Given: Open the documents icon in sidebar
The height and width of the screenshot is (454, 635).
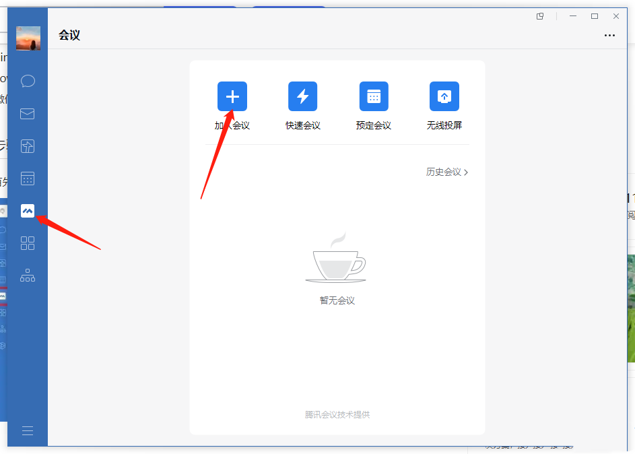Looking at the screenshot, I should (x=27, y=145).
